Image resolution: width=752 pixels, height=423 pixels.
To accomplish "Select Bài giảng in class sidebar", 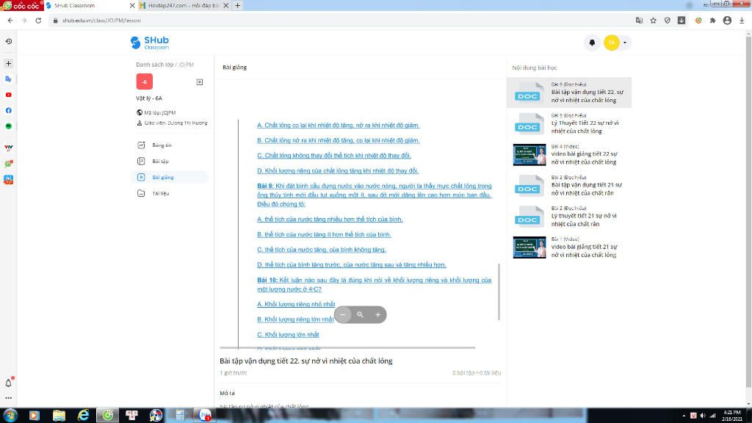I will [x=170, y=178].
